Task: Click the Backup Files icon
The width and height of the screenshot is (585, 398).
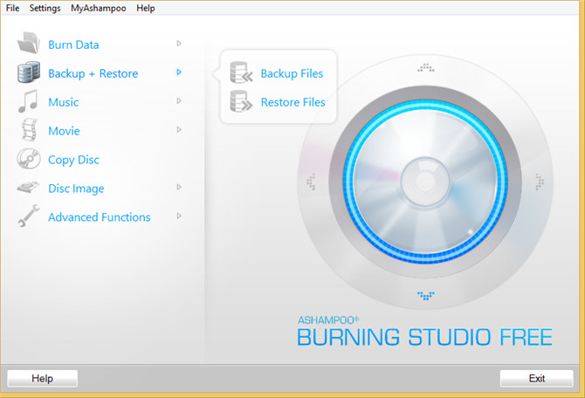Action: [240, 73]
